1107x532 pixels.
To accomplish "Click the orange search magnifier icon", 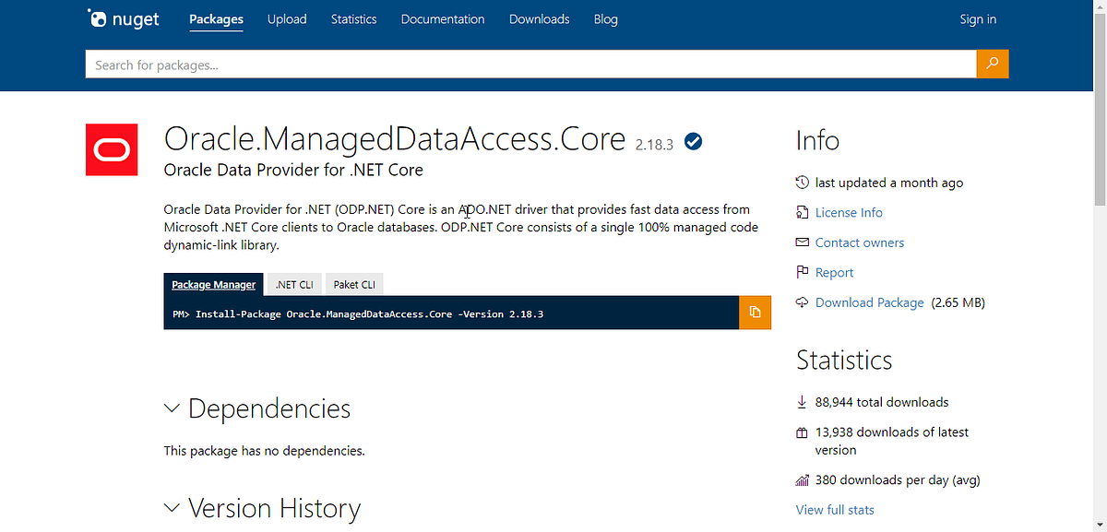I will (x=992, y=64).
